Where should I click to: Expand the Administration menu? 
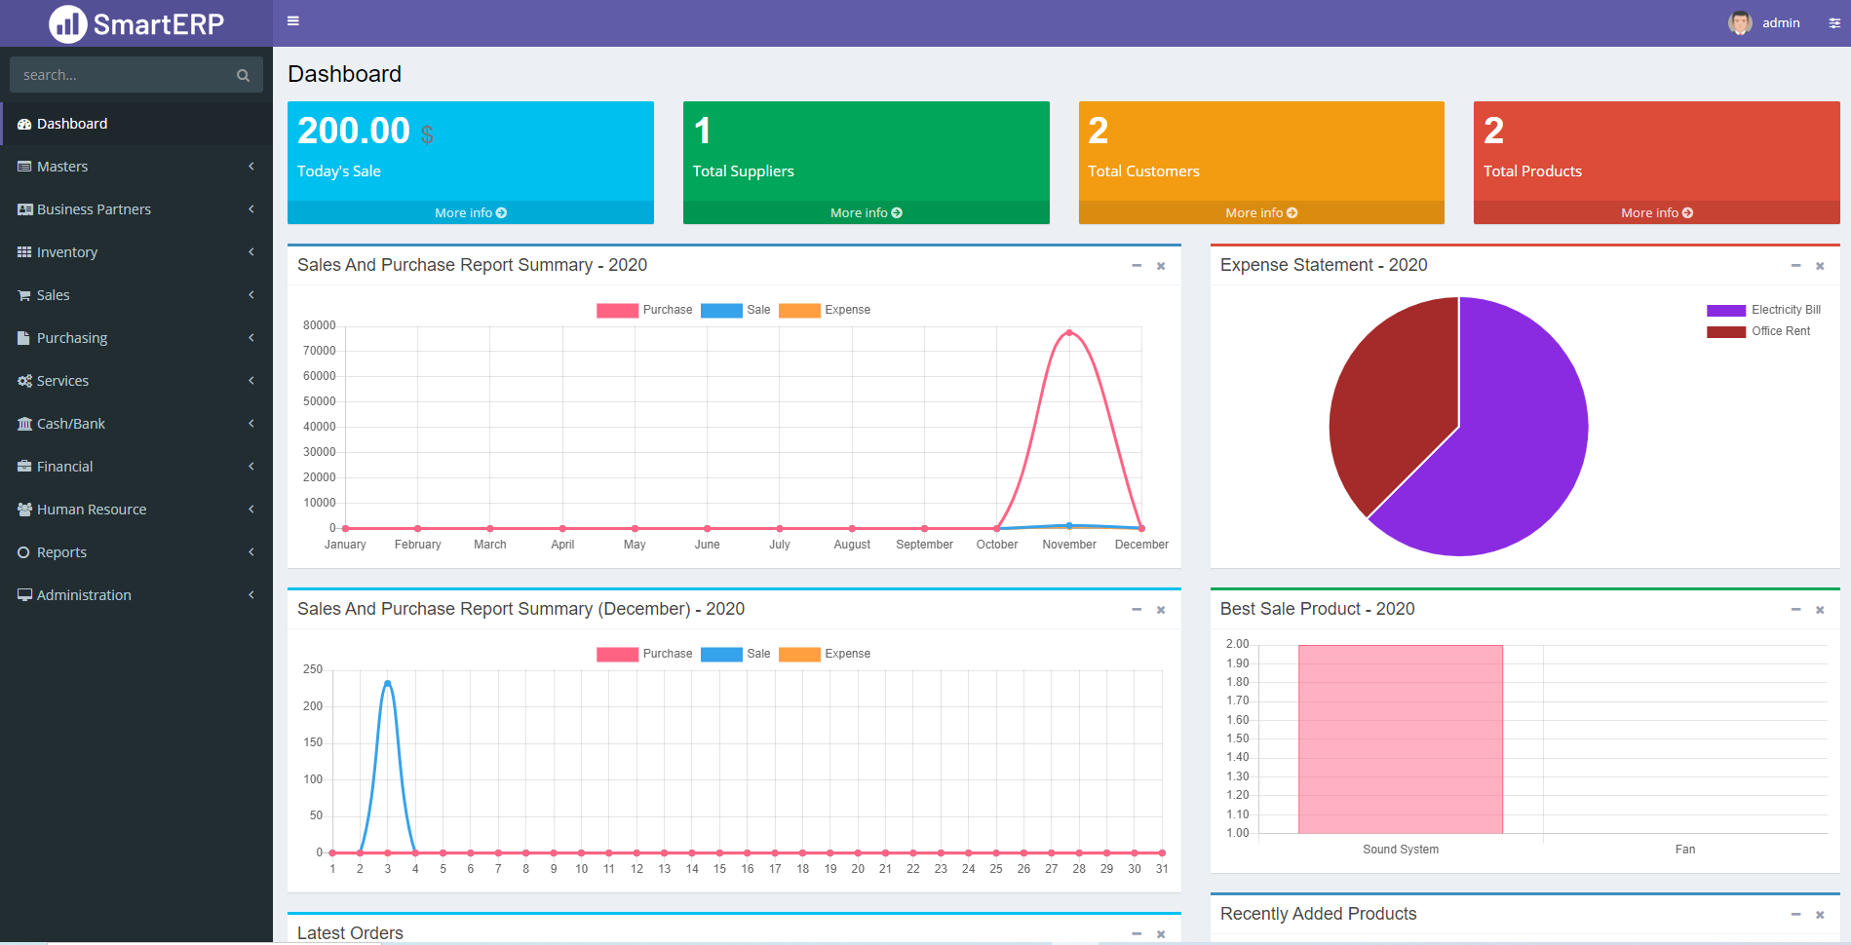136,594
